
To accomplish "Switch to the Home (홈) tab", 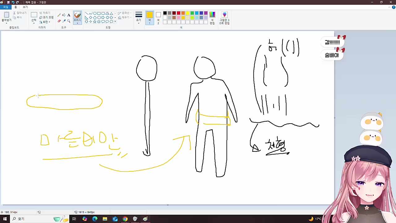I will 15,7.
